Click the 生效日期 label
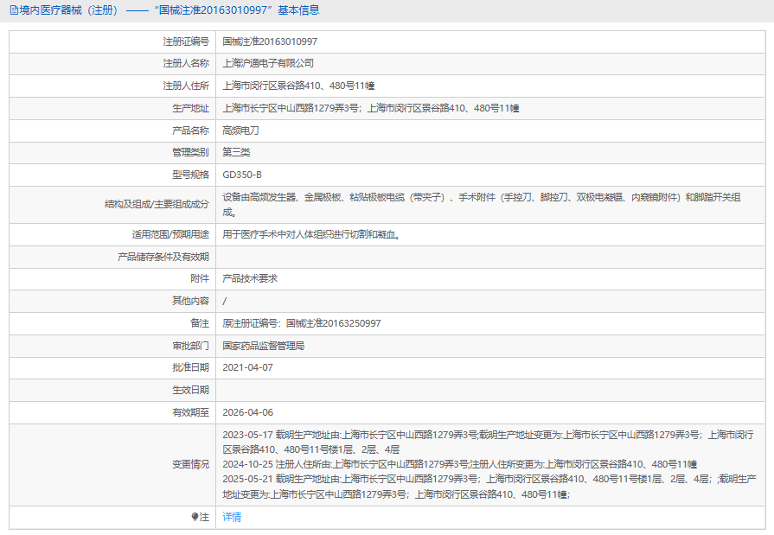This screenshot has width=774, height=535. click(190, 390)
